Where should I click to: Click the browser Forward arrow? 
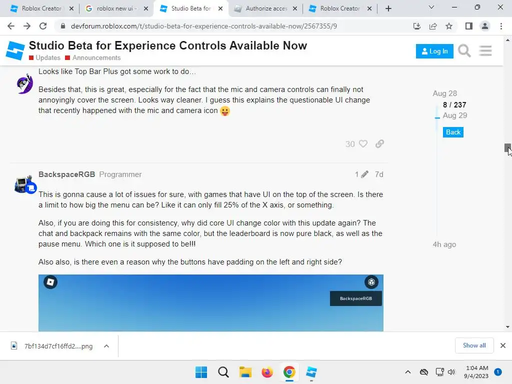point(27,26)
